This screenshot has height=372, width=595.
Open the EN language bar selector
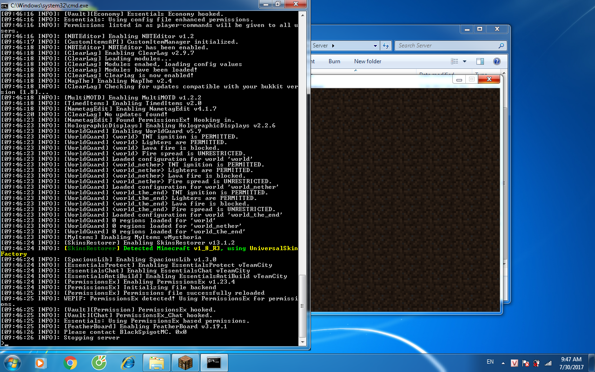pos(490,362)
